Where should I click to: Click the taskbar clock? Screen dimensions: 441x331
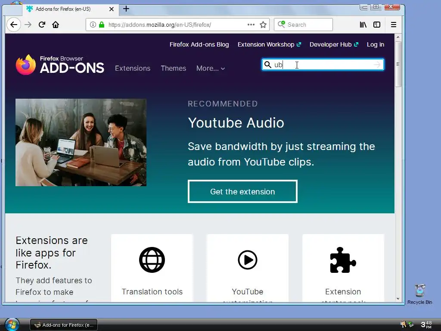click(426, 325)
